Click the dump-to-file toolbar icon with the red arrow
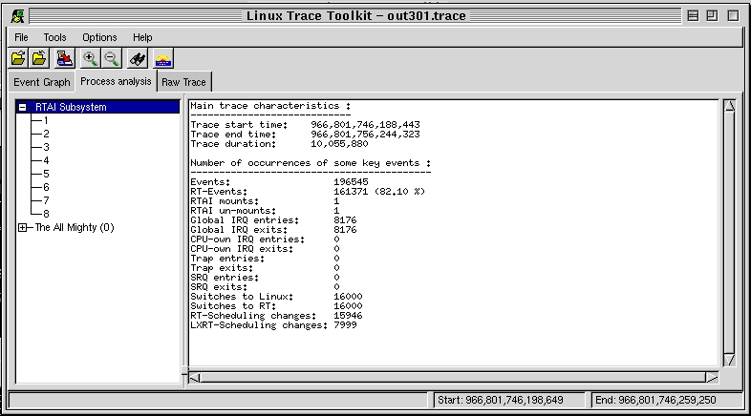This screenshot has height=416, width=751. point(64,59)
